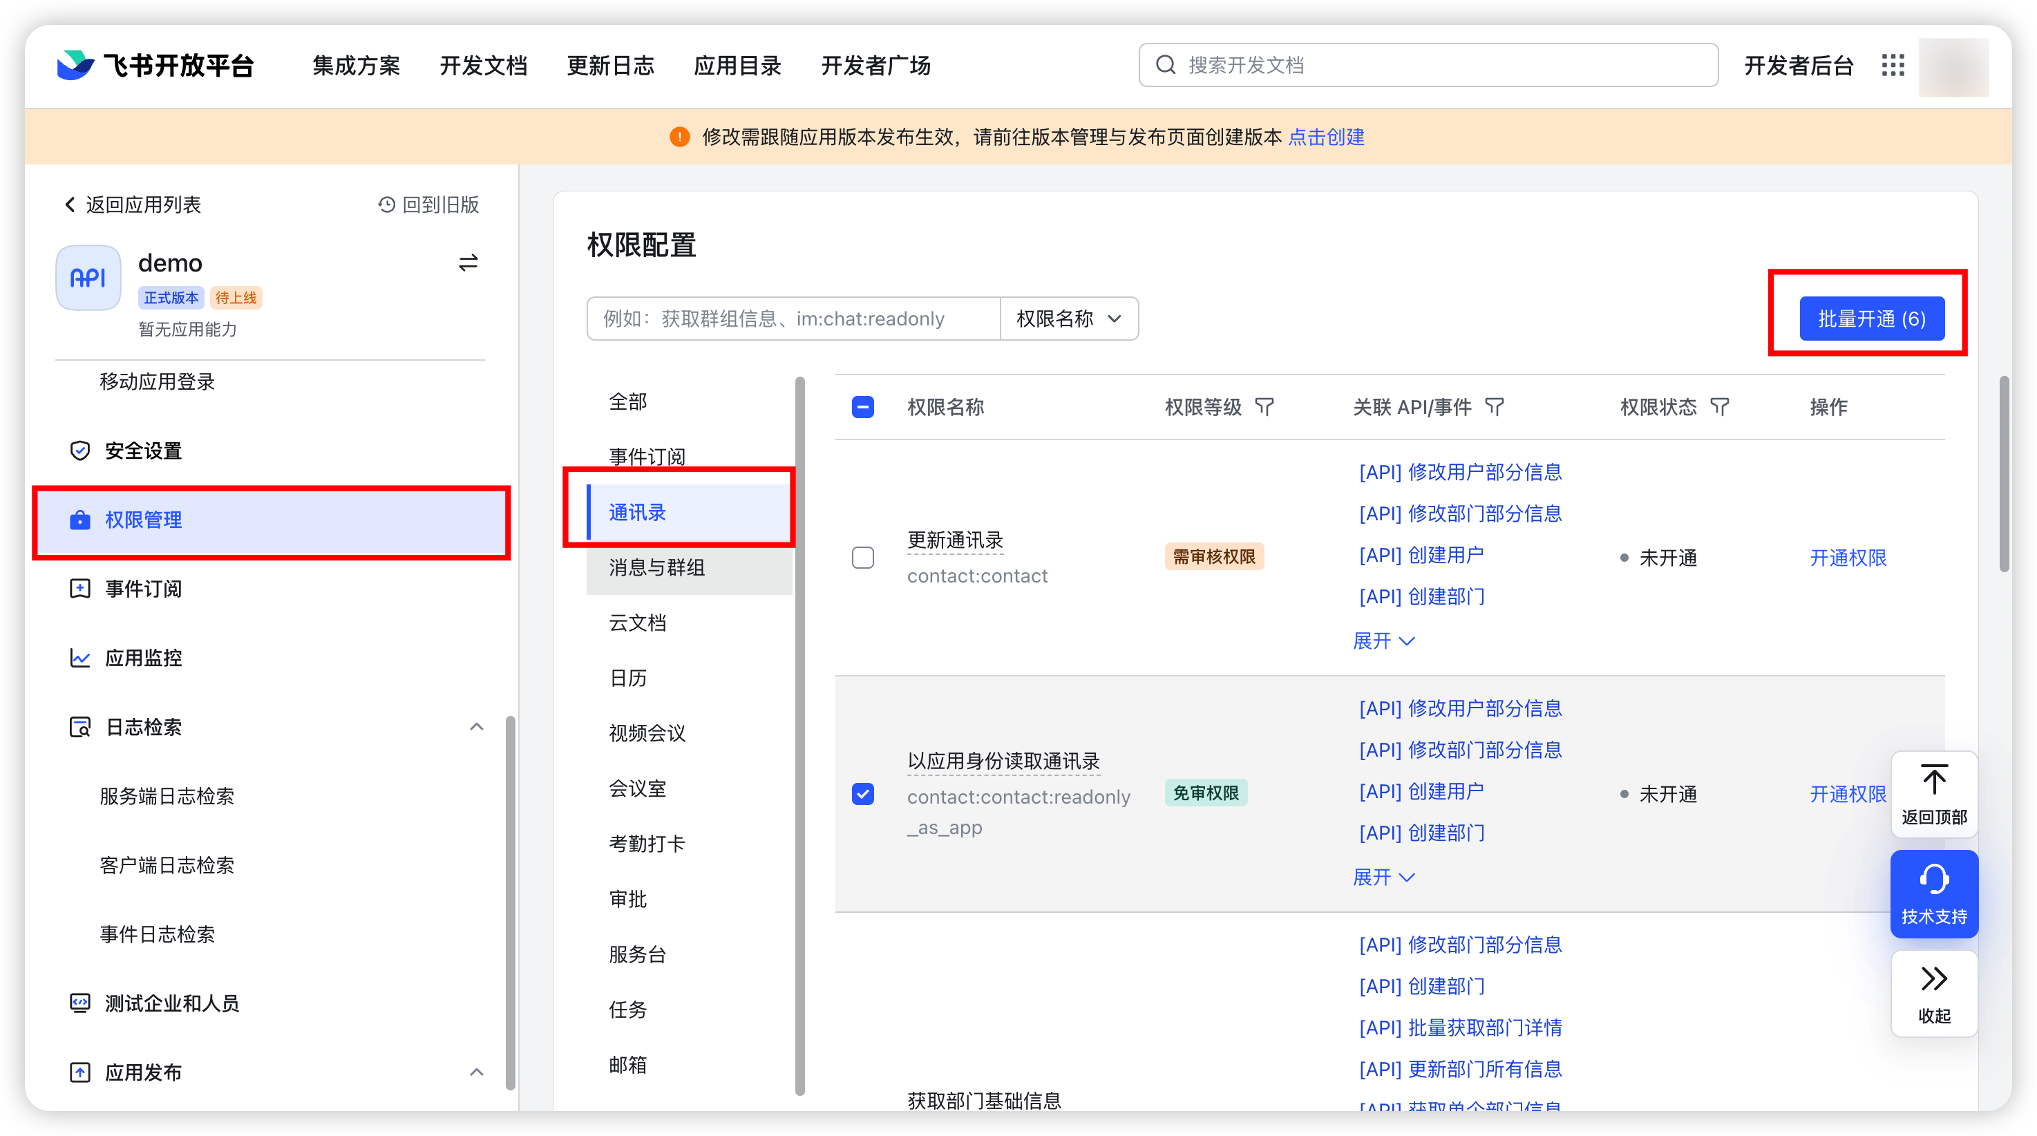This screenshot has width=2037, height=1136.
Task: Click the 批量开通 (6) button
Action: tap(1872, 319)
